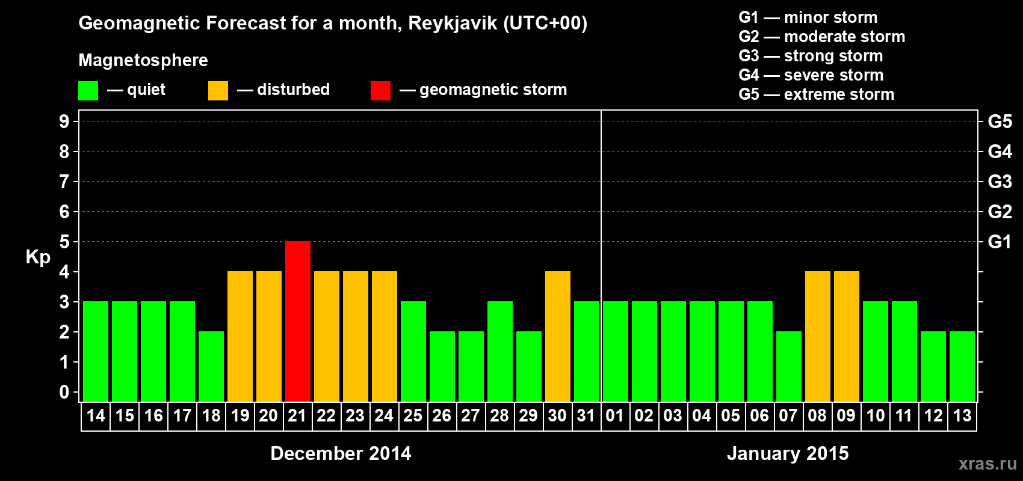The width and height of the screenshot is (1023, 481).
Task: Click the date cell "09" on the axis
Action: pos(846,416)
